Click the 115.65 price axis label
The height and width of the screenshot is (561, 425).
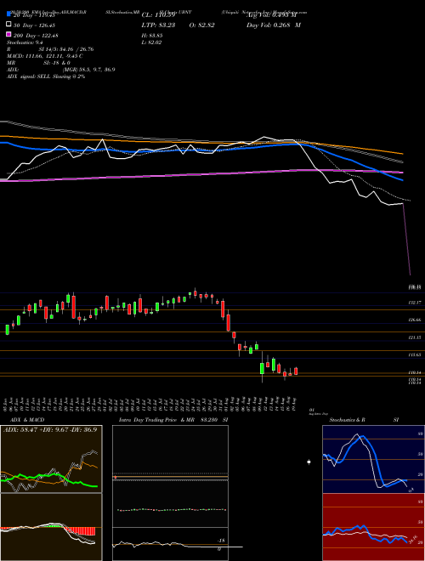click(415, 355)
